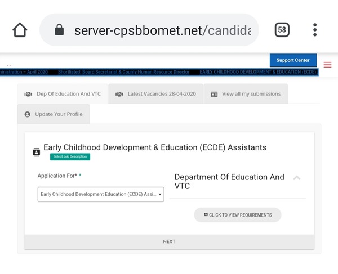
Task: Open the Application For dropdown
Action: 101,194
